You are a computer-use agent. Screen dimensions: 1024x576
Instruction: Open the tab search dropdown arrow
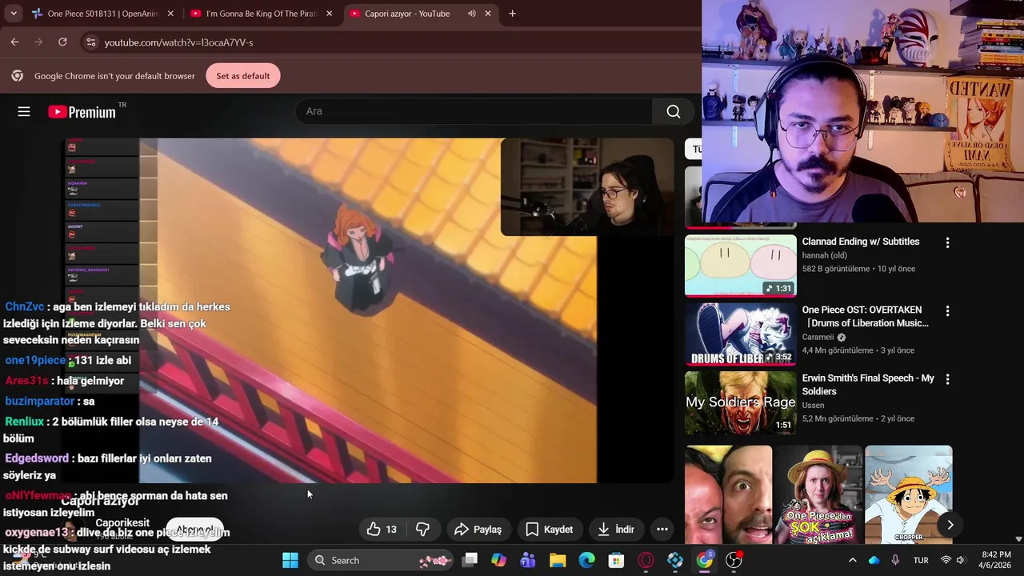14,14
